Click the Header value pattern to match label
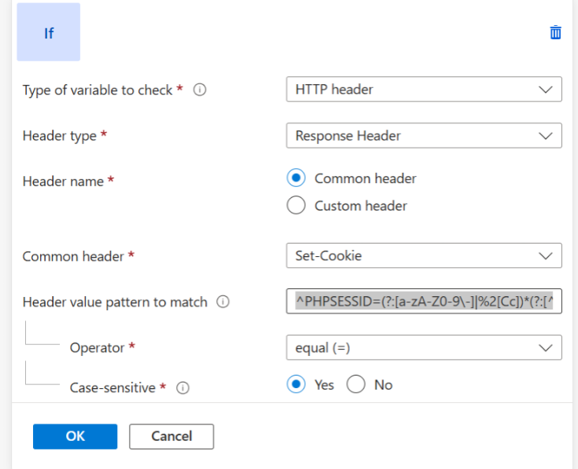 click(x=115, y=302)
